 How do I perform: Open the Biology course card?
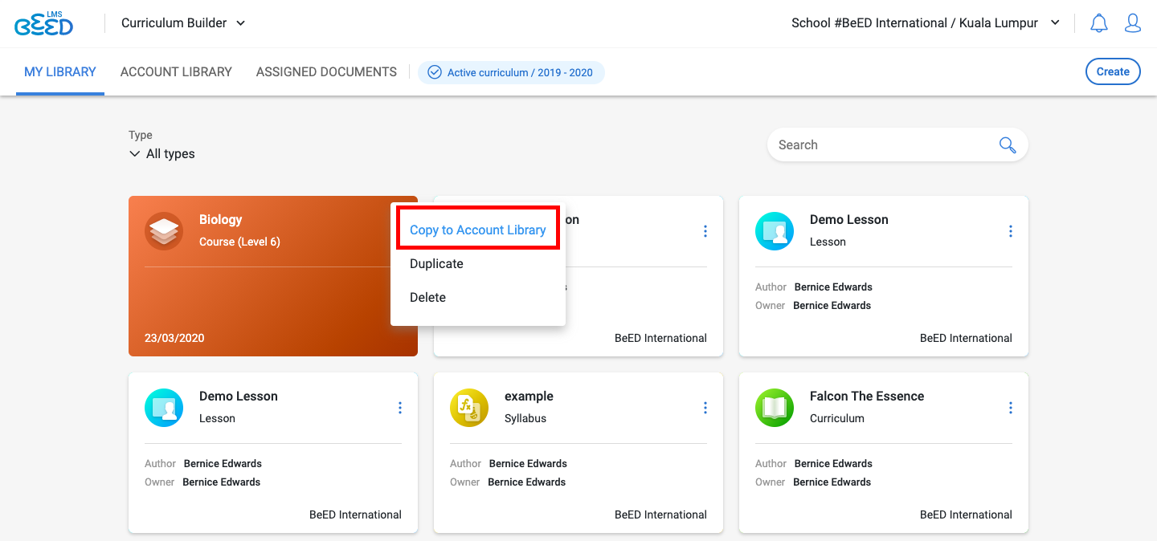[x=273, y=276]
